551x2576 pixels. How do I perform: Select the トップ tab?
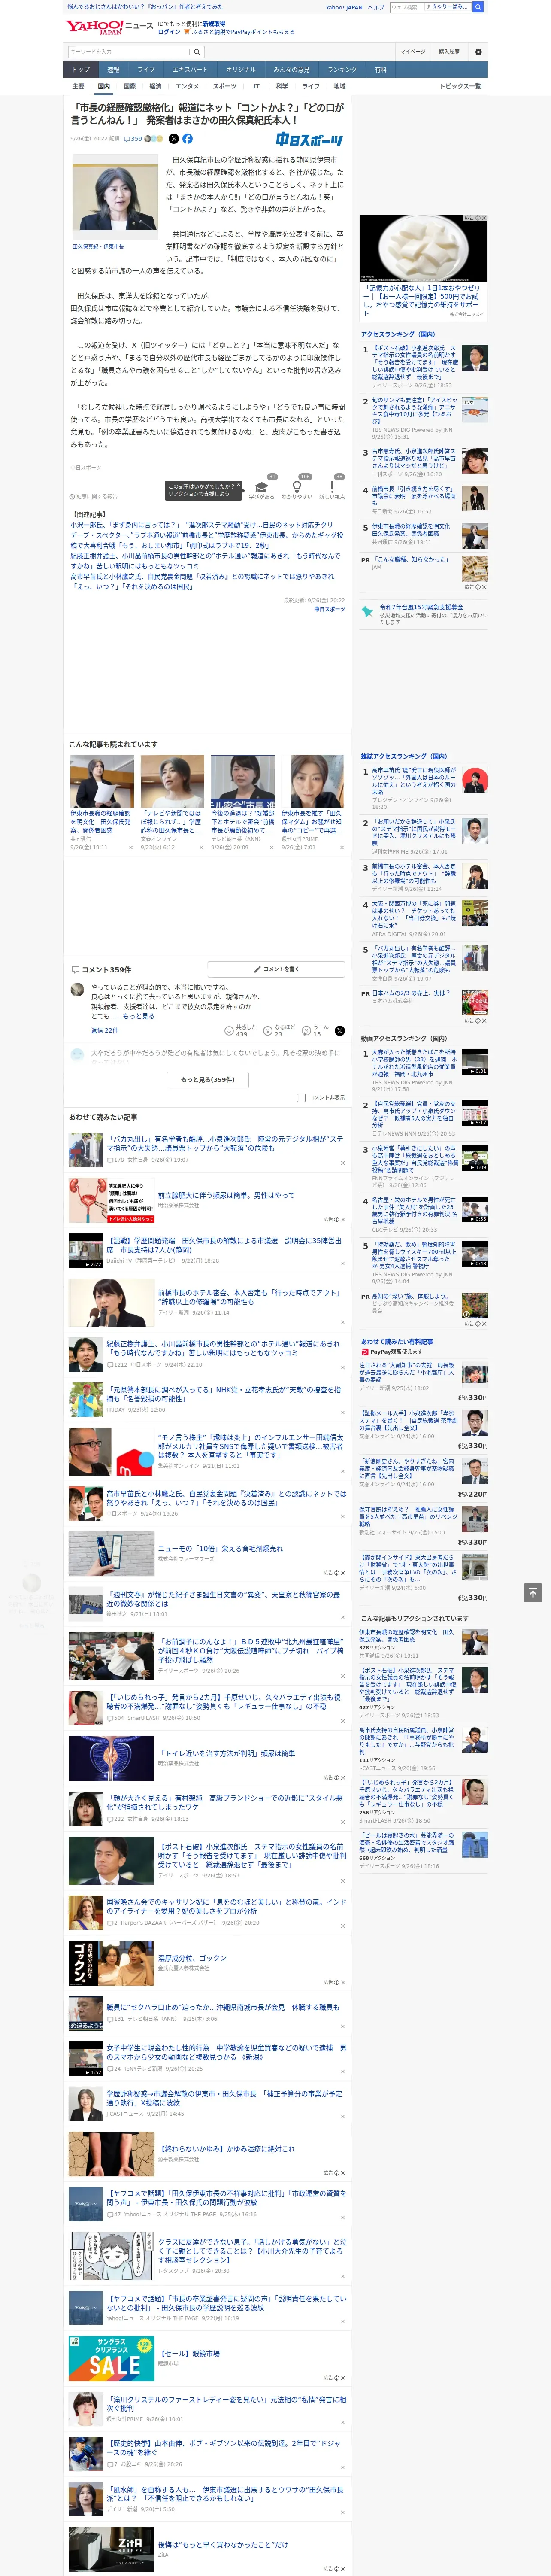coord(81,69)
